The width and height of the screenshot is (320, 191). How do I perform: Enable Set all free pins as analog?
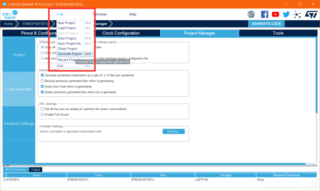click(x=42, y=109)
